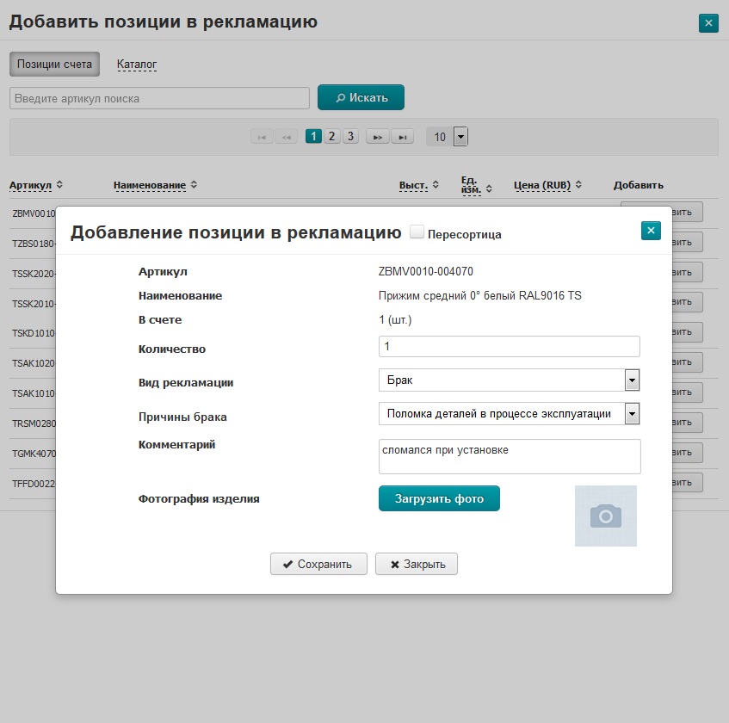The image size is (729, 723).
Task: Open the Причины брака dropdown list
Action: pyautogui.click(x=631, y=414)
